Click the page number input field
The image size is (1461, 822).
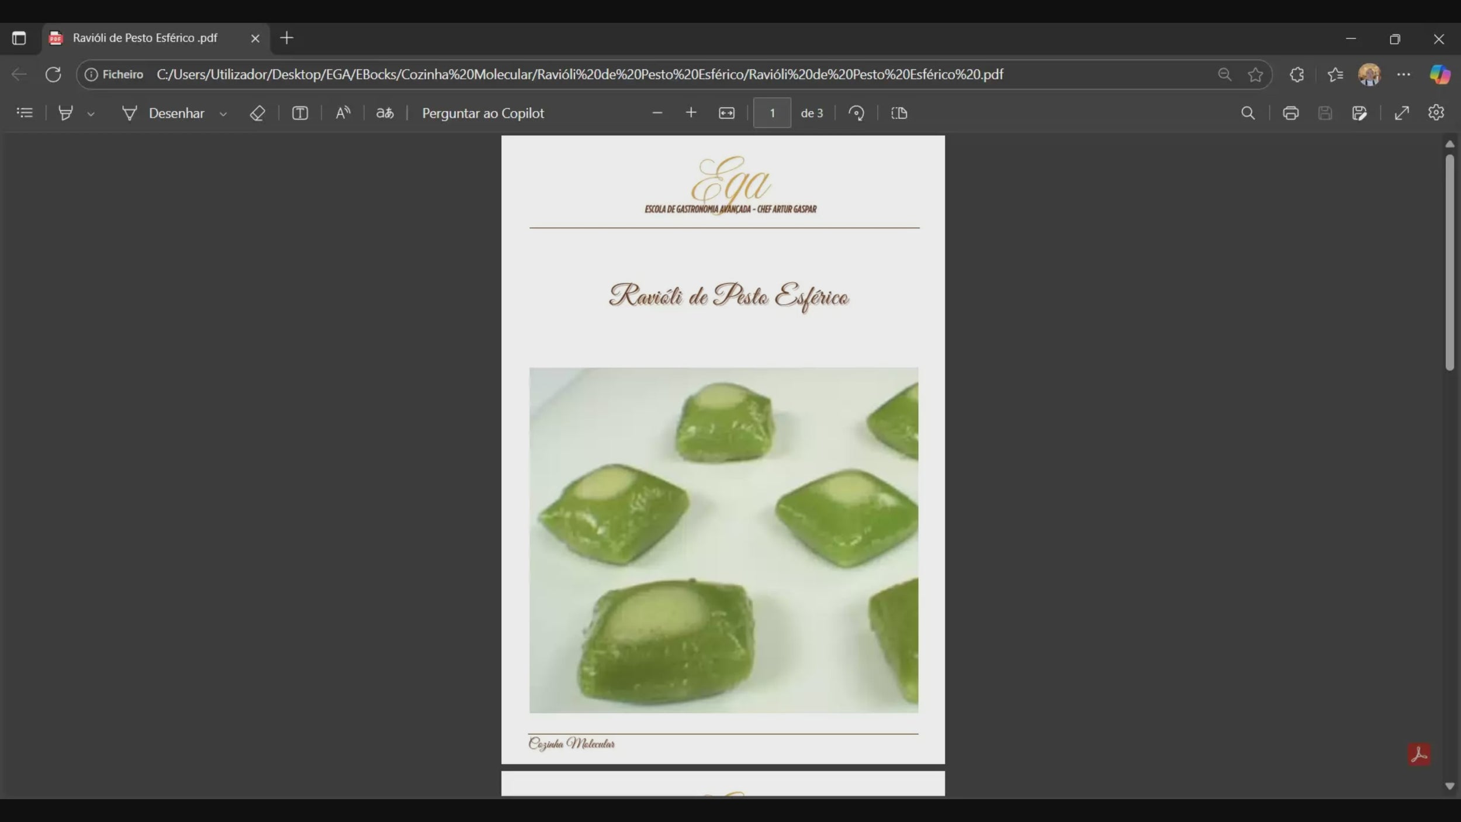(x=771, y=113)
